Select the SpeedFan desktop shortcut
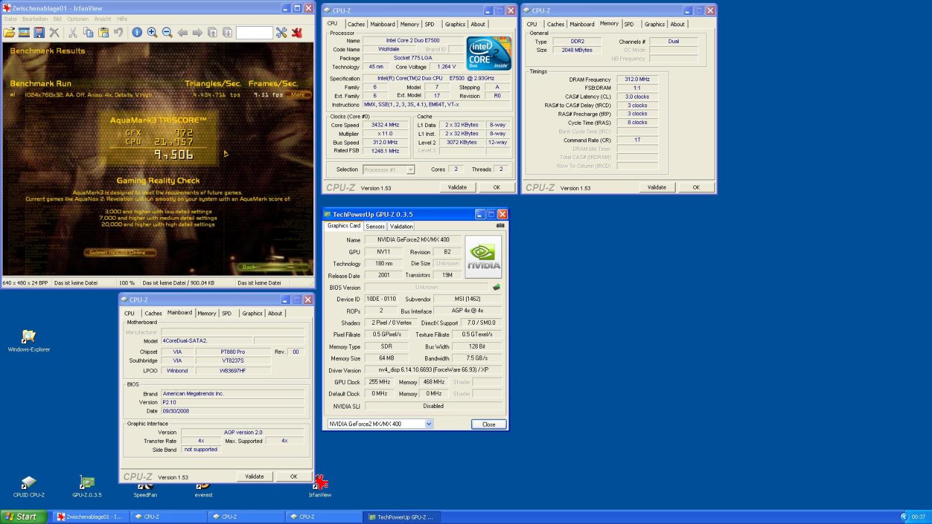932x524 pixels. click(x=145, y=490)
